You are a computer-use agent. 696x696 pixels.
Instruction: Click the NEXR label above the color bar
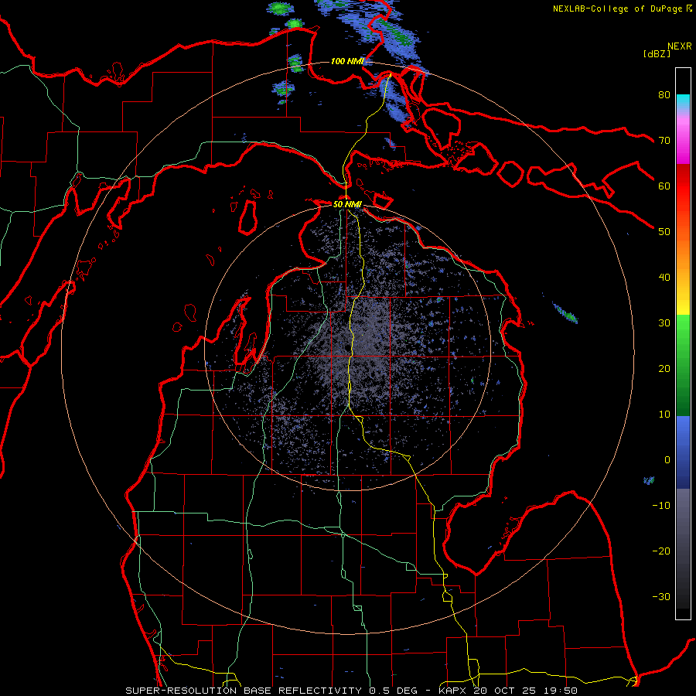[679, 46]
